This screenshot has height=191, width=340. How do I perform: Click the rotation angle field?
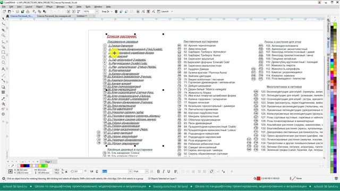[78, 171]
